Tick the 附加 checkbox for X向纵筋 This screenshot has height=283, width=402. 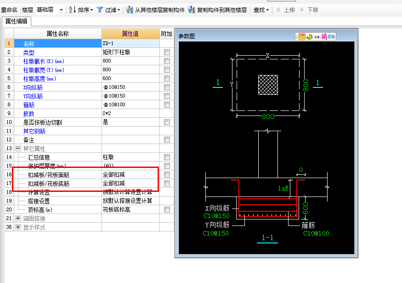[167, 87]
